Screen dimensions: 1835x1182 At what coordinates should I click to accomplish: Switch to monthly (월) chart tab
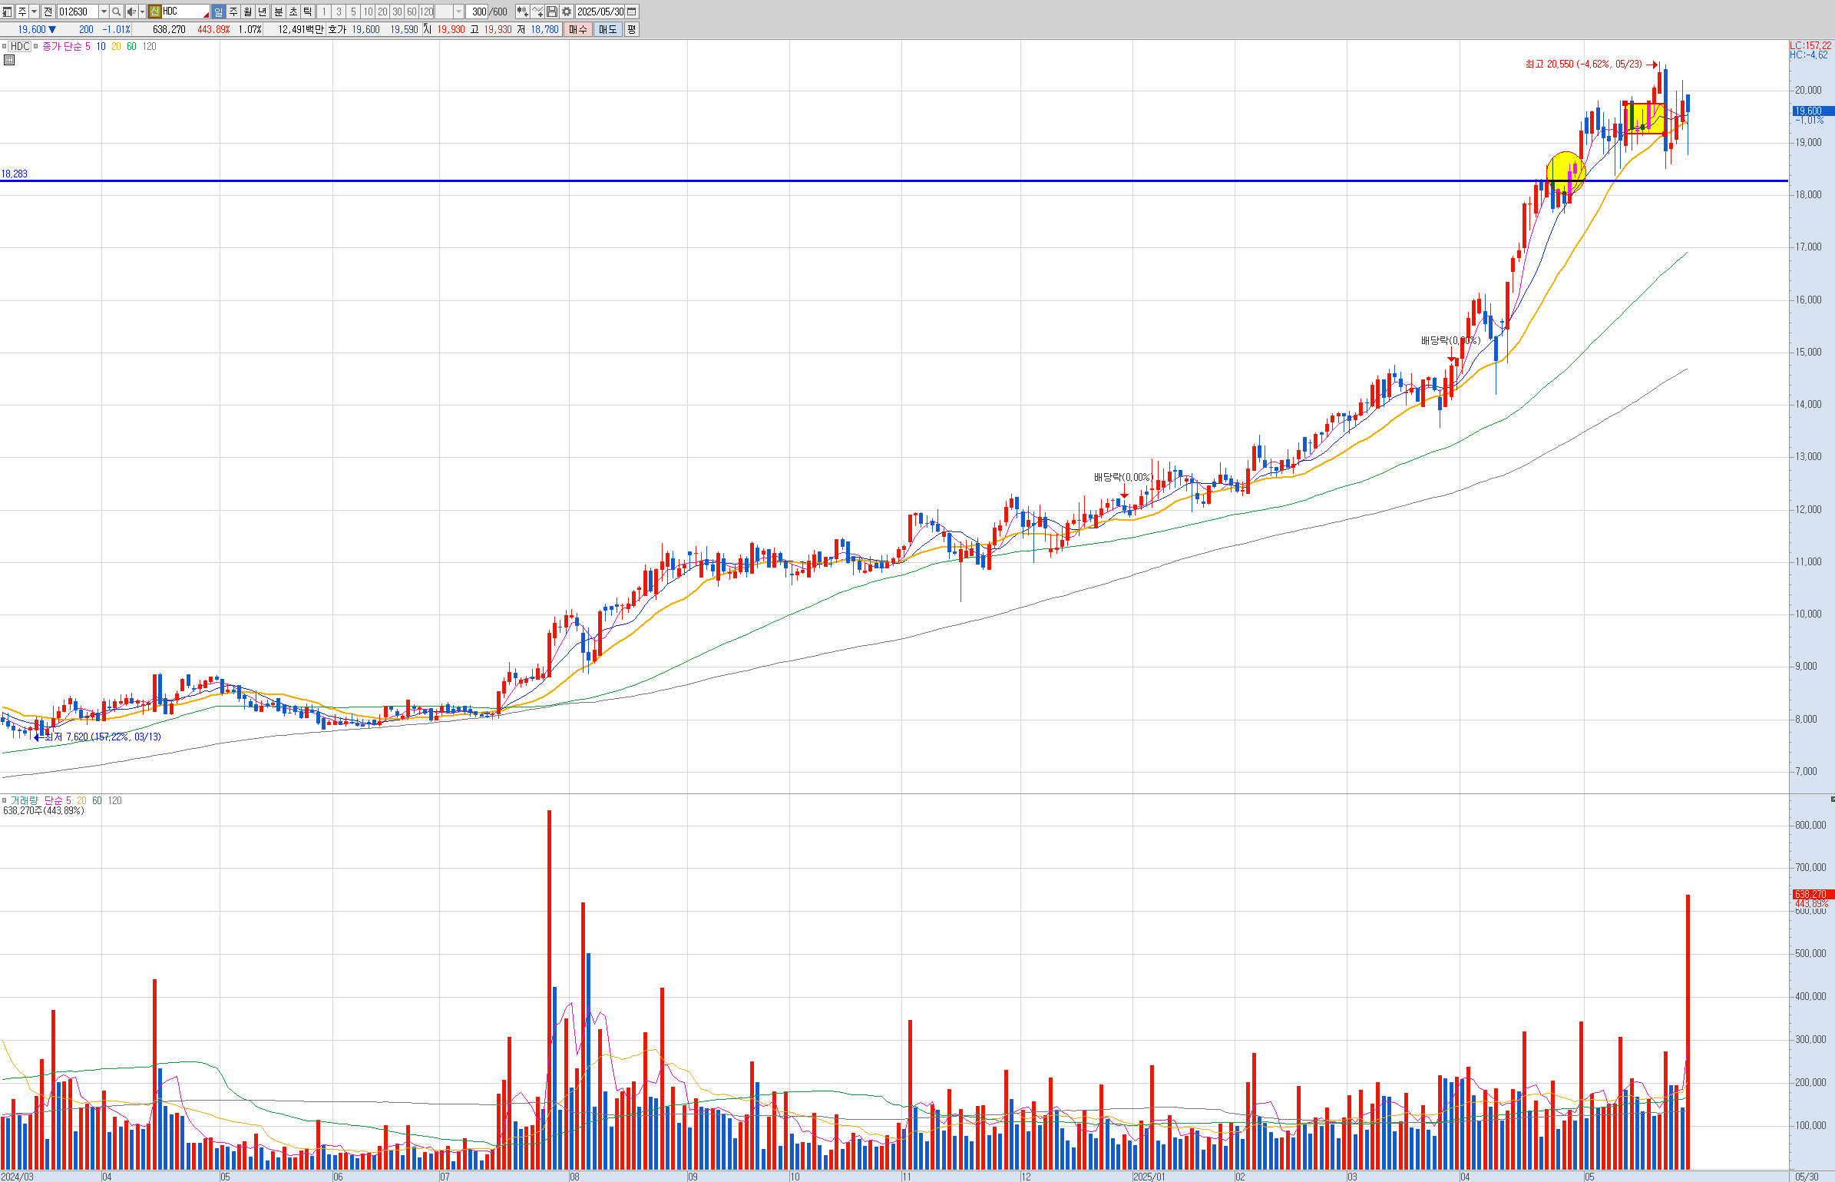pos(247,12)
